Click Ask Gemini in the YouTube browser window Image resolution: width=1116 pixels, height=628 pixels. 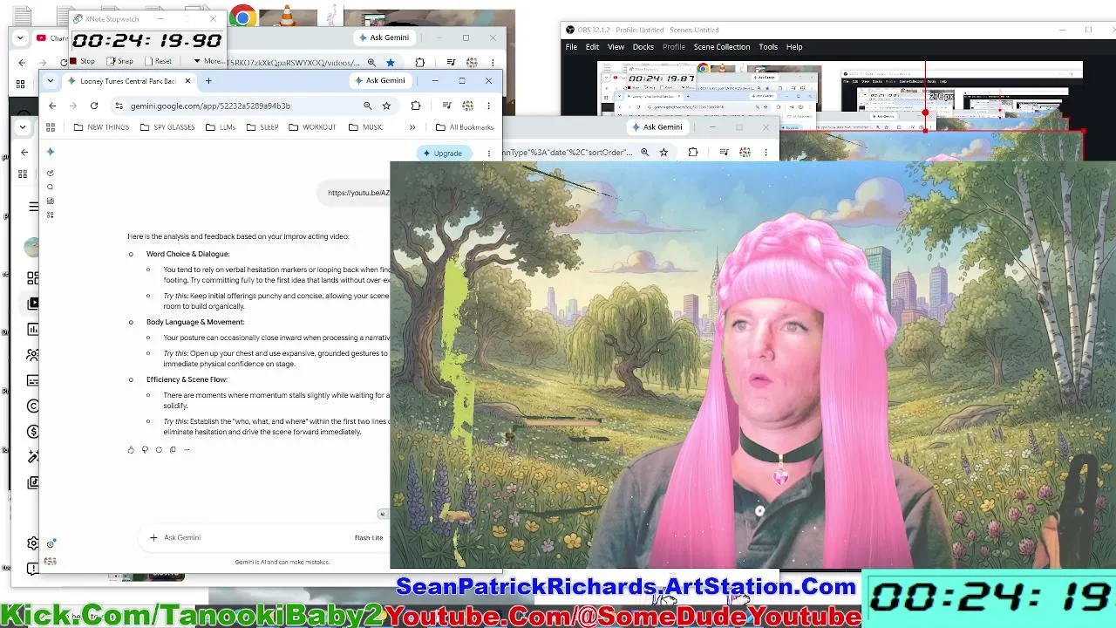[384, 38]
